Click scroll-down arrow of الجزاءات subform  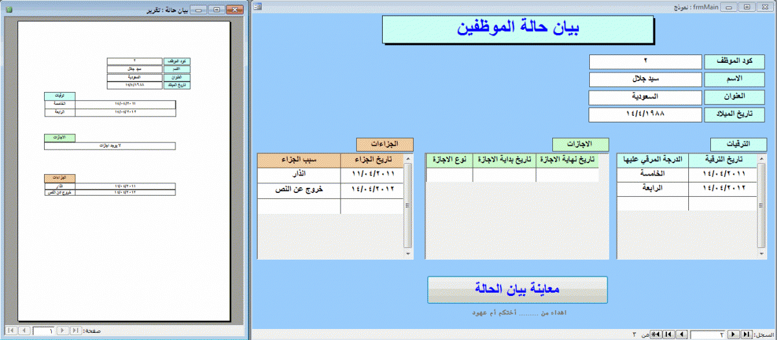(408, 254)
